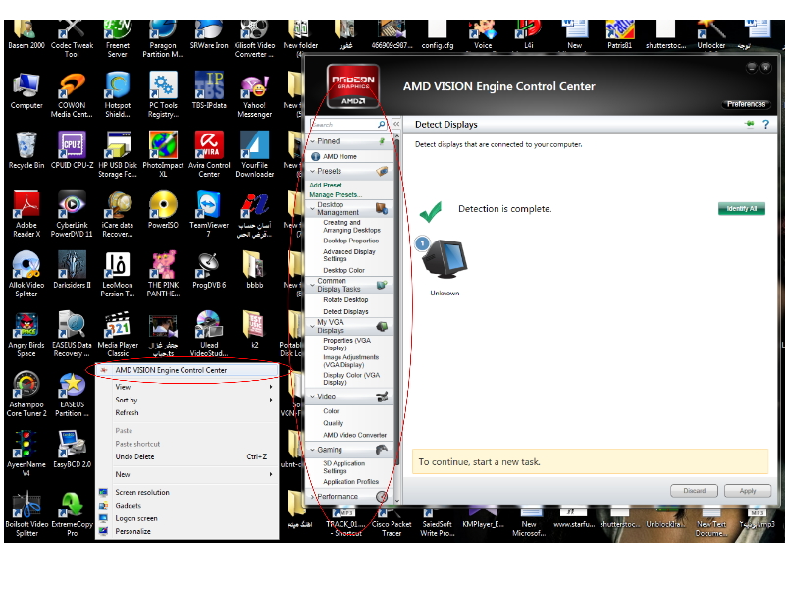This screenshot has width=785, height=589.
Task: Select Undo Delete from context menu
Action: click(x=187, y=456)
